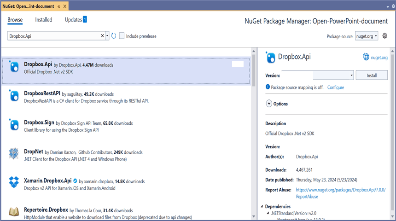
Task: Click the Dropbox.Api package title in list
Action: tap(38, 64)
